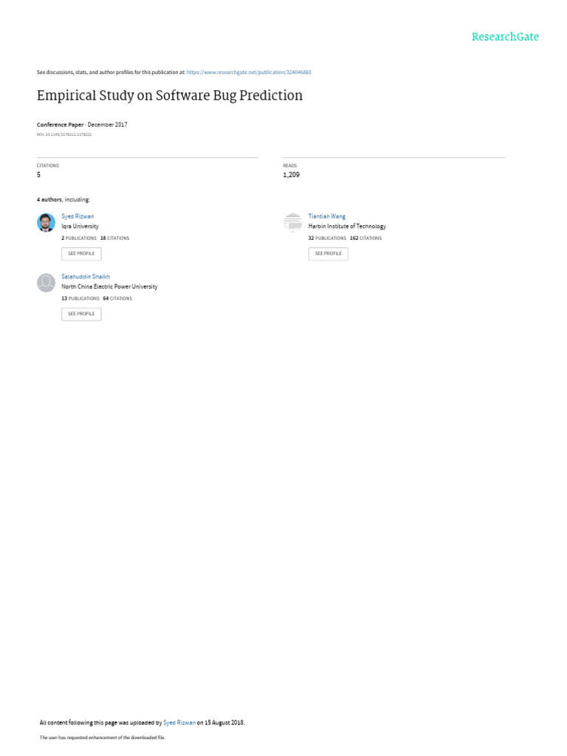
Task: Click Harbin Institute of Technology affiliation
Action: pyautogui.click(x=347, y=226)
